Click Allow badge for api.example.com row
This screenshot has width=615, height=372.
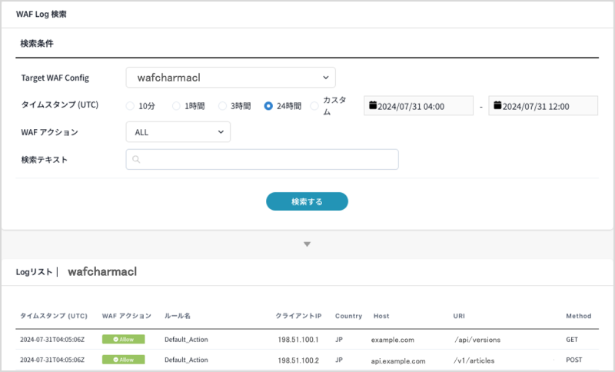click(124, 360)
